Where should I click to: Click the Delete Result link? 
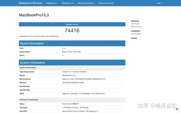(x=136, y=27)
